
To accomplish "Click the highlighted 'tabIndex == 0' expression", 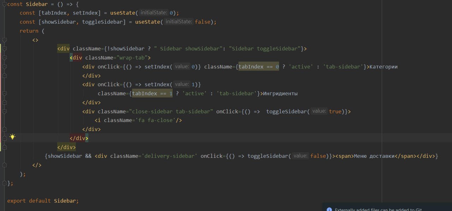I will click(259, 67).
